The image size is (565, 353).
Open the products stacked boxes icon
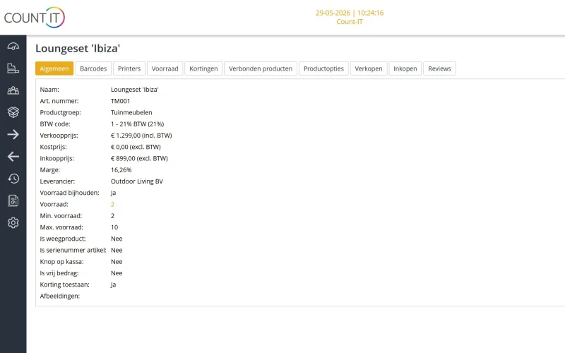click(x=13, y=112)
